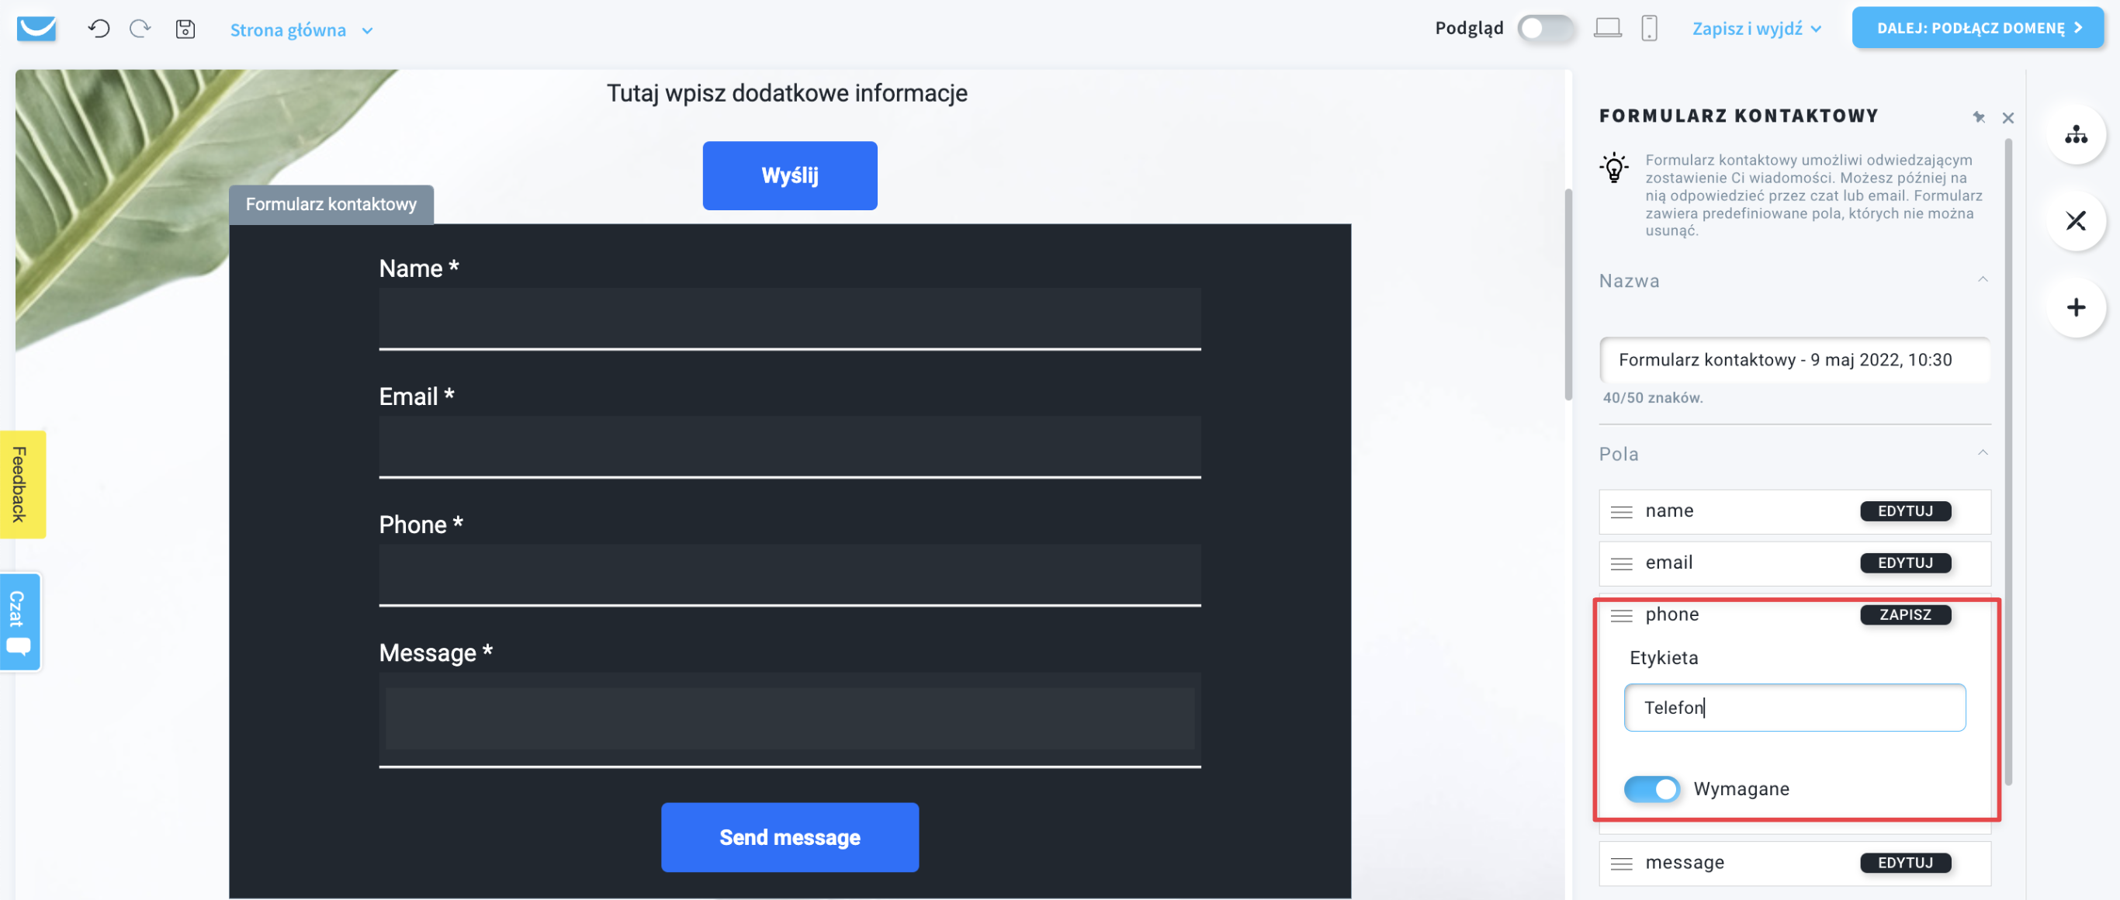This screenshot has height=900, width=2120.
Task: Click the settings panel scrollbar
Action: (x=2008, y=461)
